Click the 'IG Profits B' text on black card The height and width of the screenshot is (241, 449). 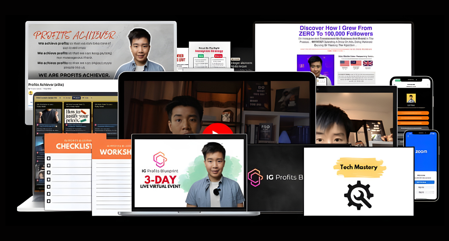tap(284, 177)
